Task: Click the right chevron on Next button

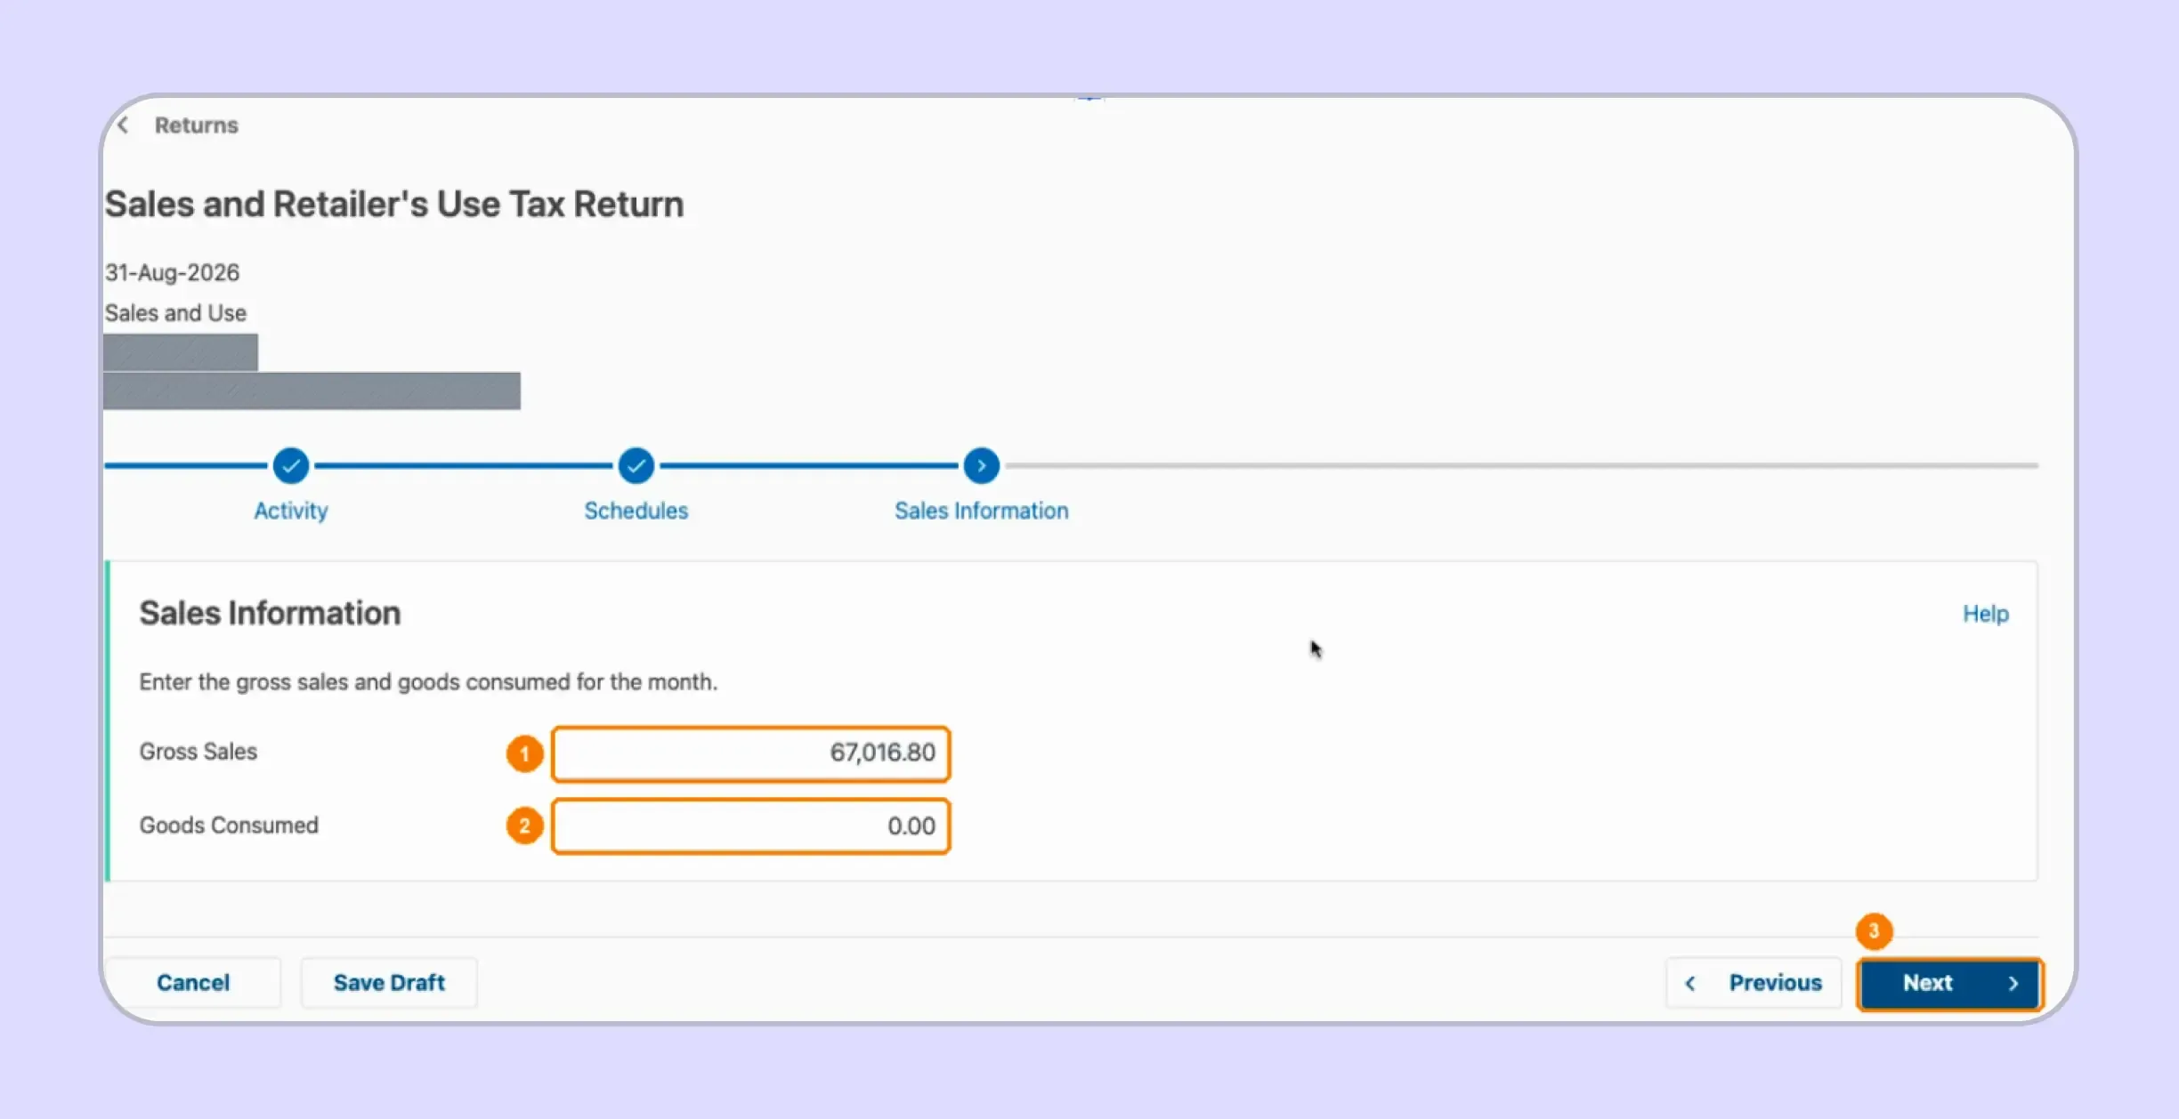Action: (2013, 983)
